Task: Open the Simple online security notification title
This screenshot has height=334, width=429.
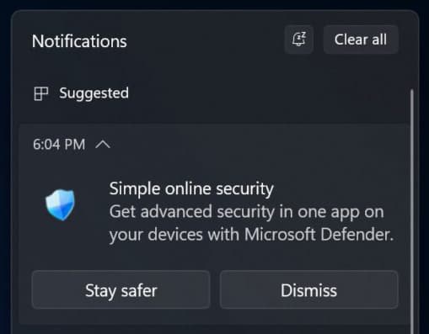Action: (191, 188)
